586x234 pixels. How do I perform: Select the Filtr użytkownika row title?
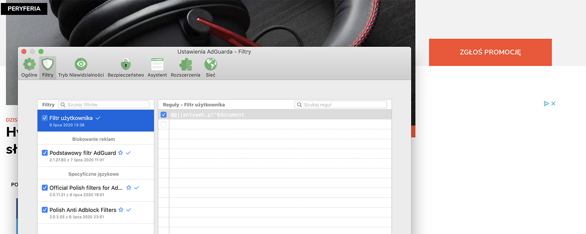pos(71,118)
